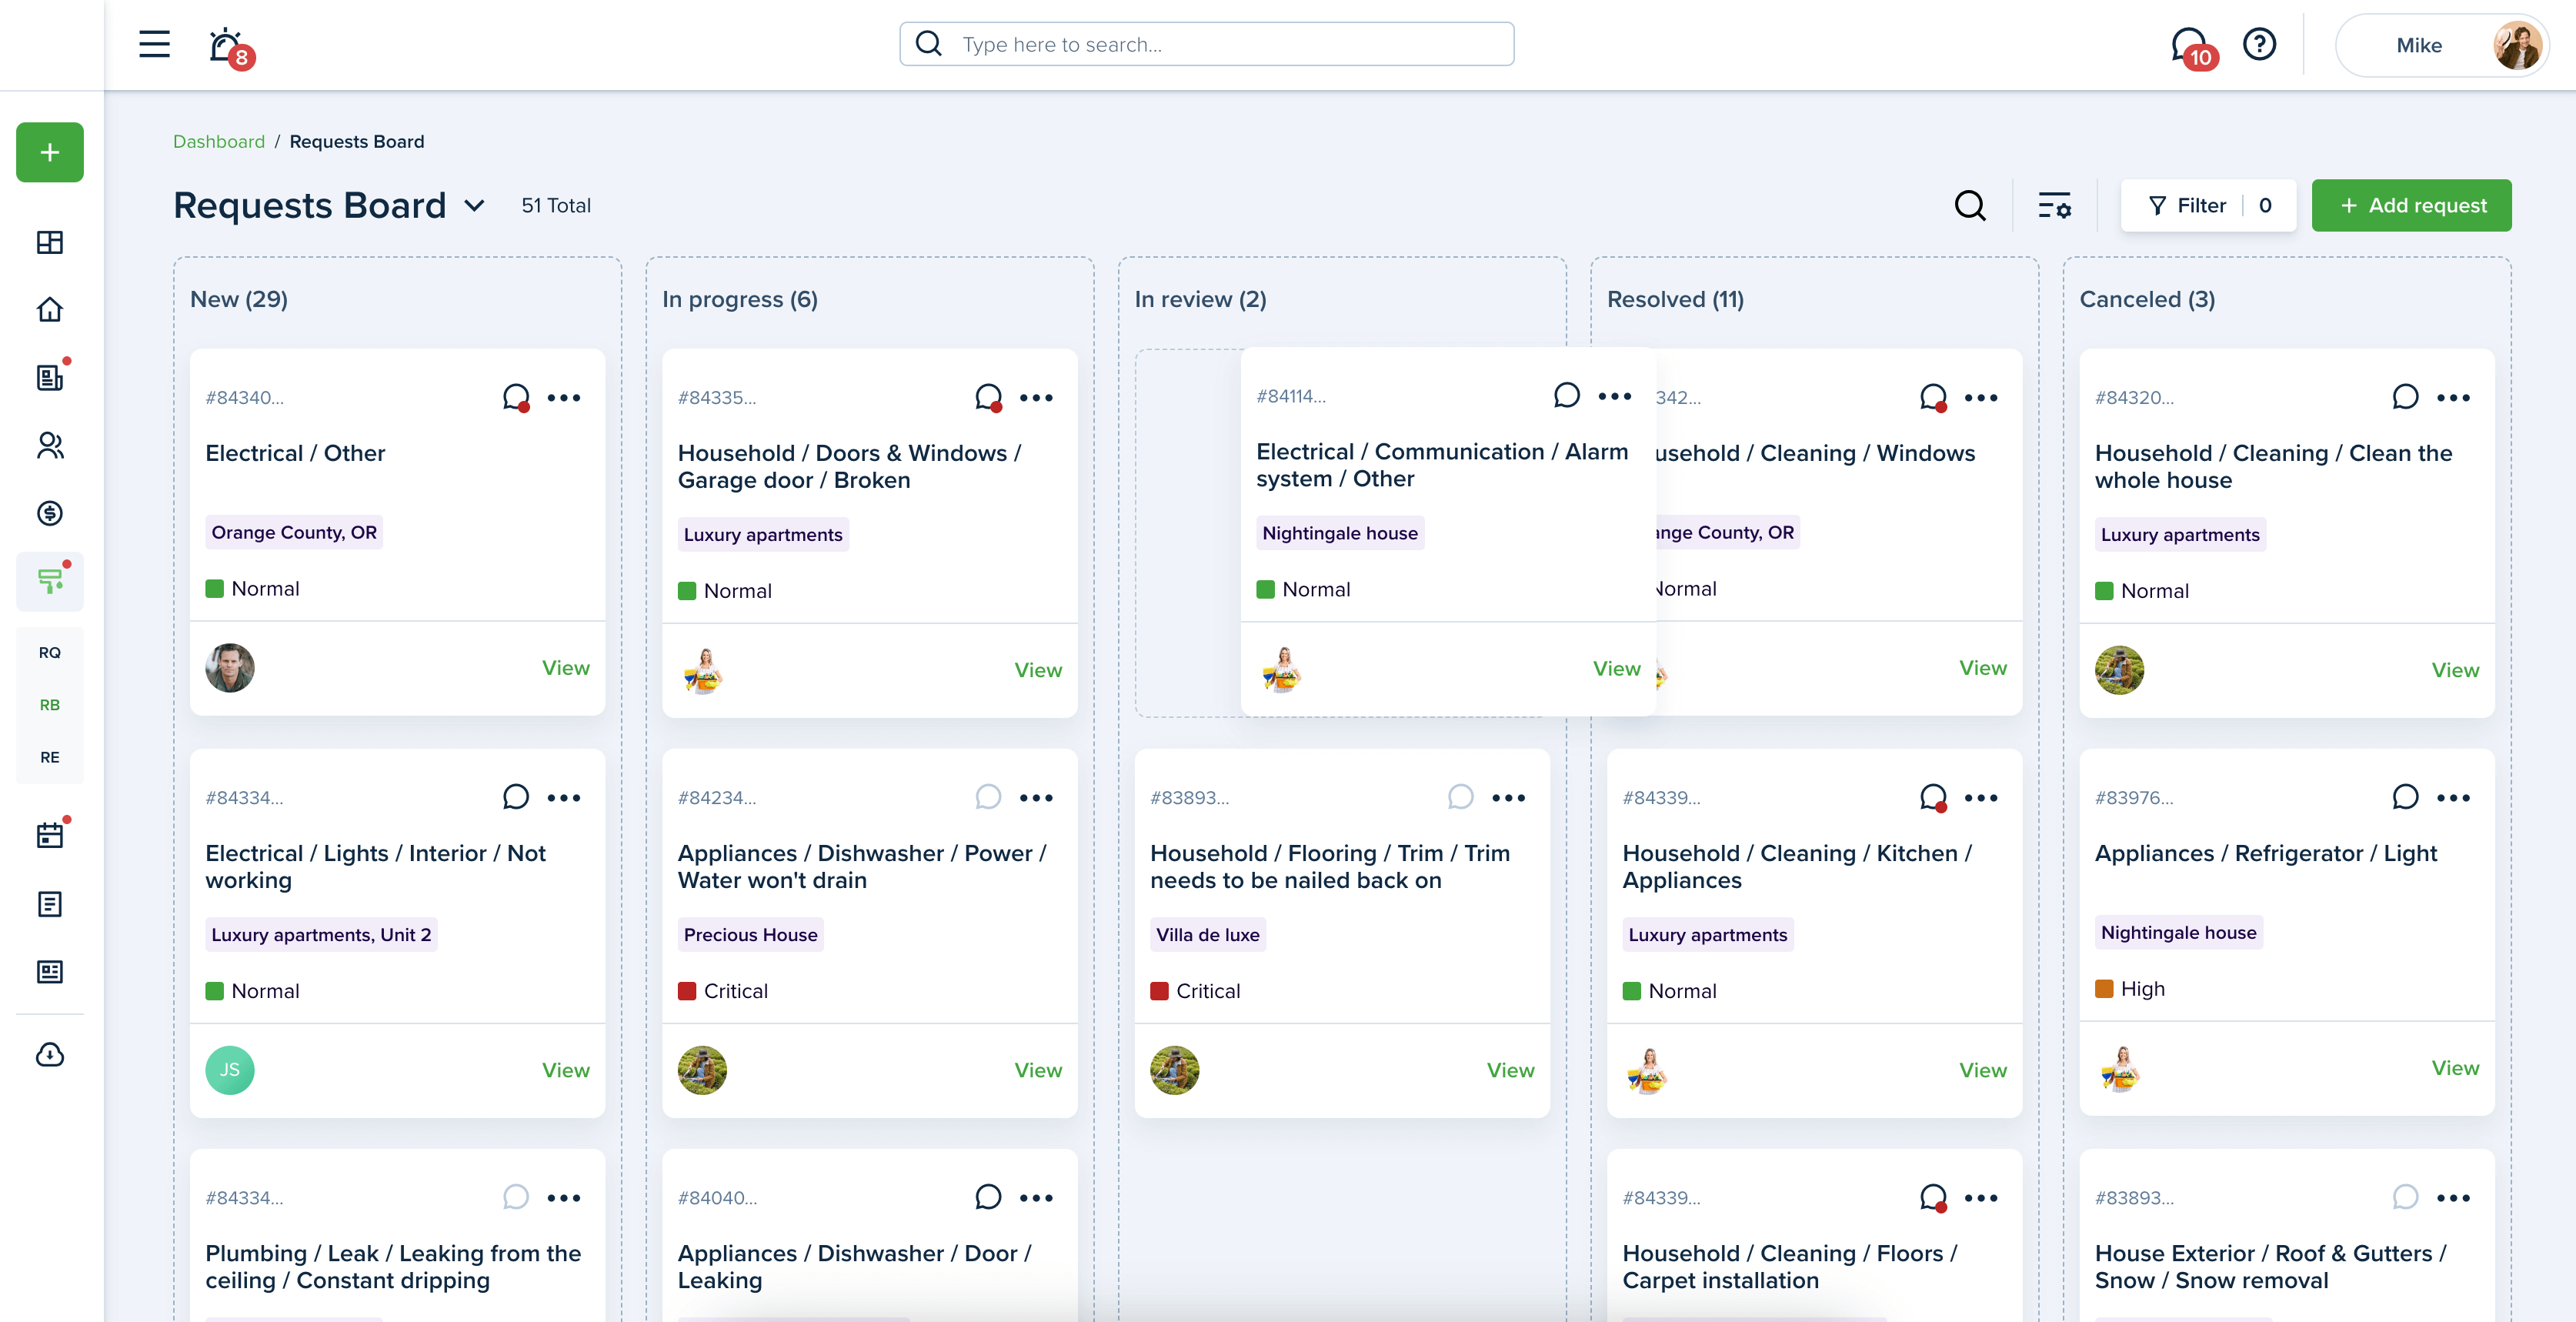The height and width of the screenshot is (1322, 2576).
Task: Open the news/reports icon in sidebar
Action: point(50,972)
